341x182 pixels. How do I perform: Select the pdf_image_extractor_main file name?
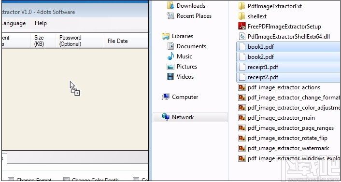coord(281,118)
